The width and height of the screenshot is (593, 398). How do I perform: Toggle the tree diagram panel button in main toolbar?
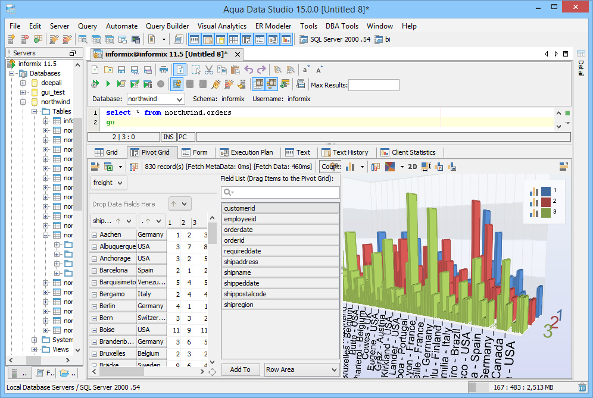(273, 39)
